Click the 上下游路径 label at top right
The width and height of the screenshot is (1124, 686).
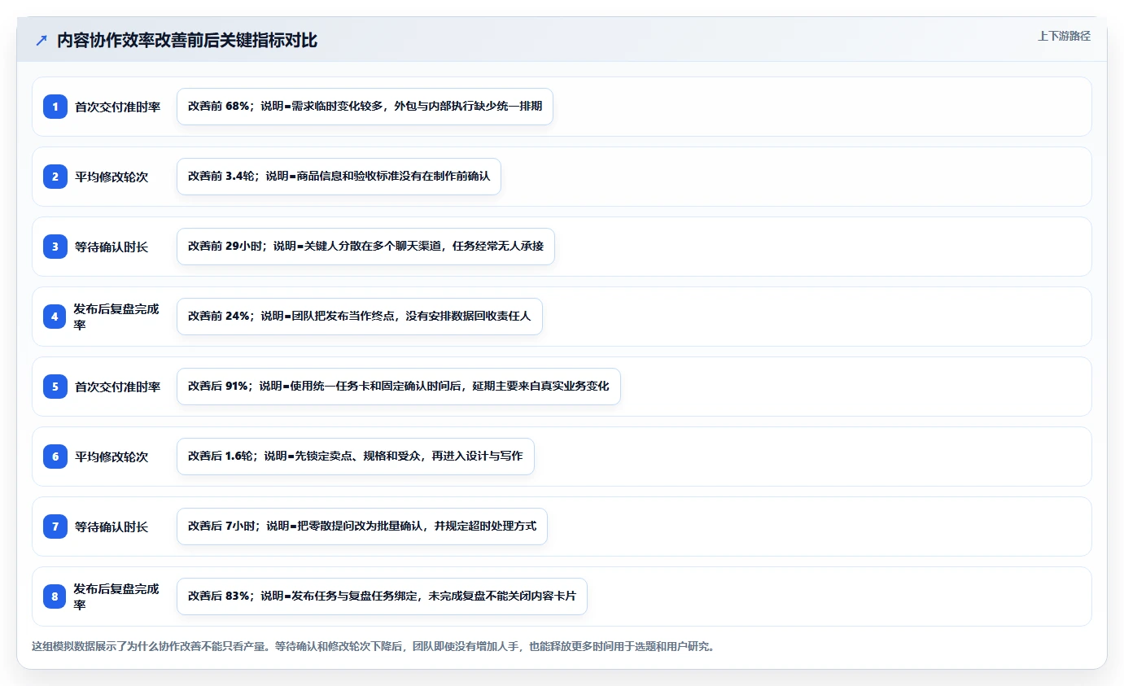[1064, 36]
